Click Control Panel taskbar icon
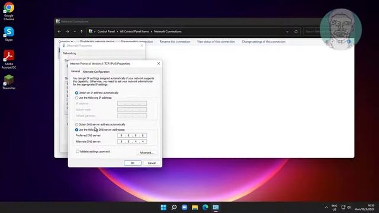The width and height of the screenshot is (379, 213). [216, 208]
